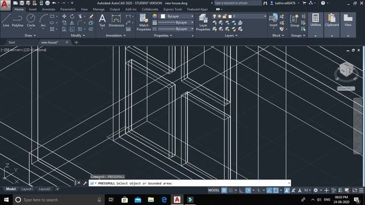Screen dimensions: 365x205
Task: Toggle Snap mode in status bar
Action: click(230, 190)
